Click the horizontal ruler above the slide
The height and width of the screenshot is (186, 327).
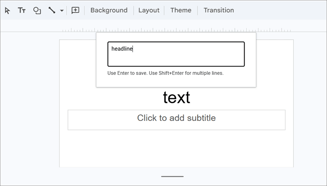(176, 30)
